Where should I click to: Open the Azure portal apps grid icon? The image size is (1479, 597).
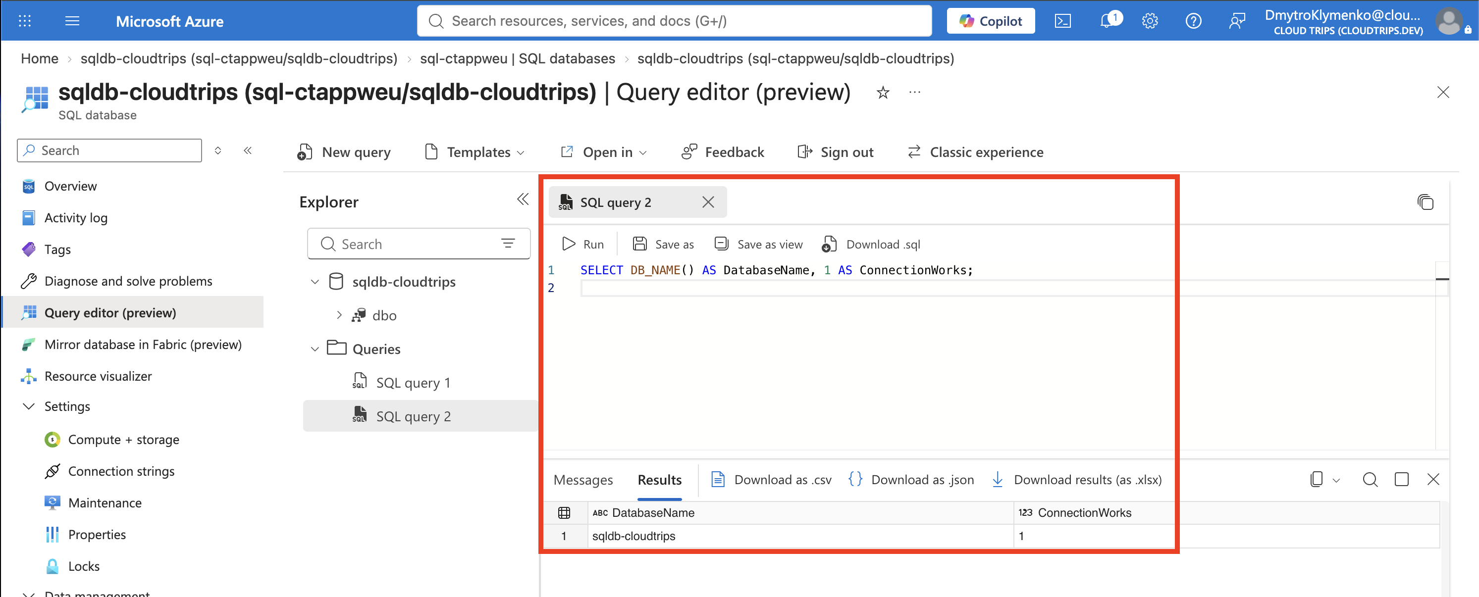point(25,21)
